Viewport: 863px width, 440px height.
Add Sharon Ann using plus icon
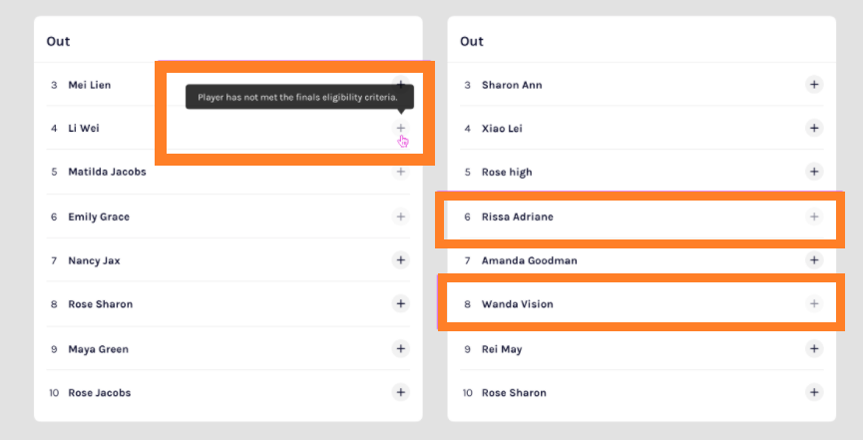814,84
